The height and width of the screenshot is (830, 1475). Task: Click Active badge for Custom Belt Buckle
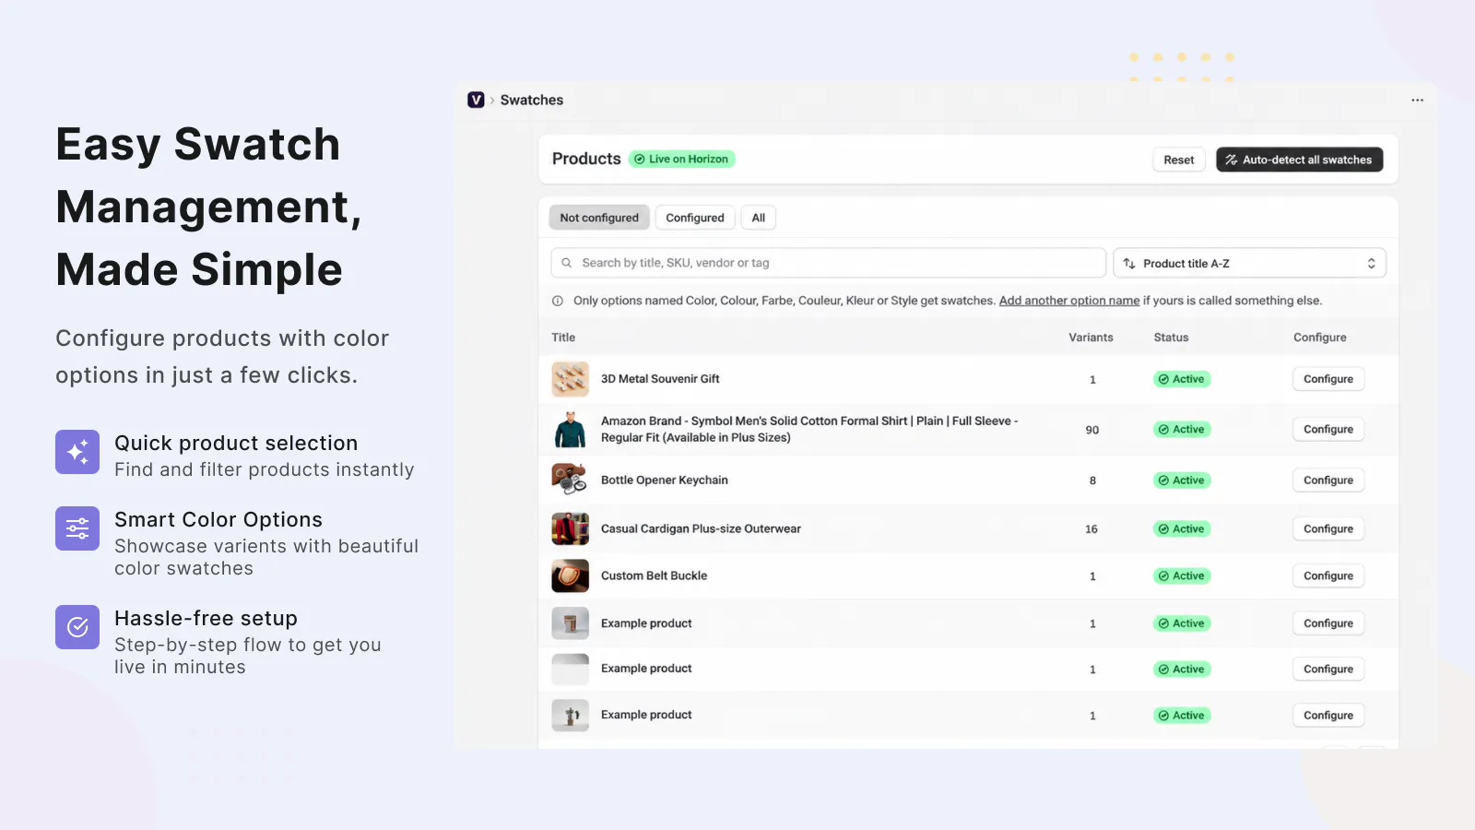tap(1182, 575)
